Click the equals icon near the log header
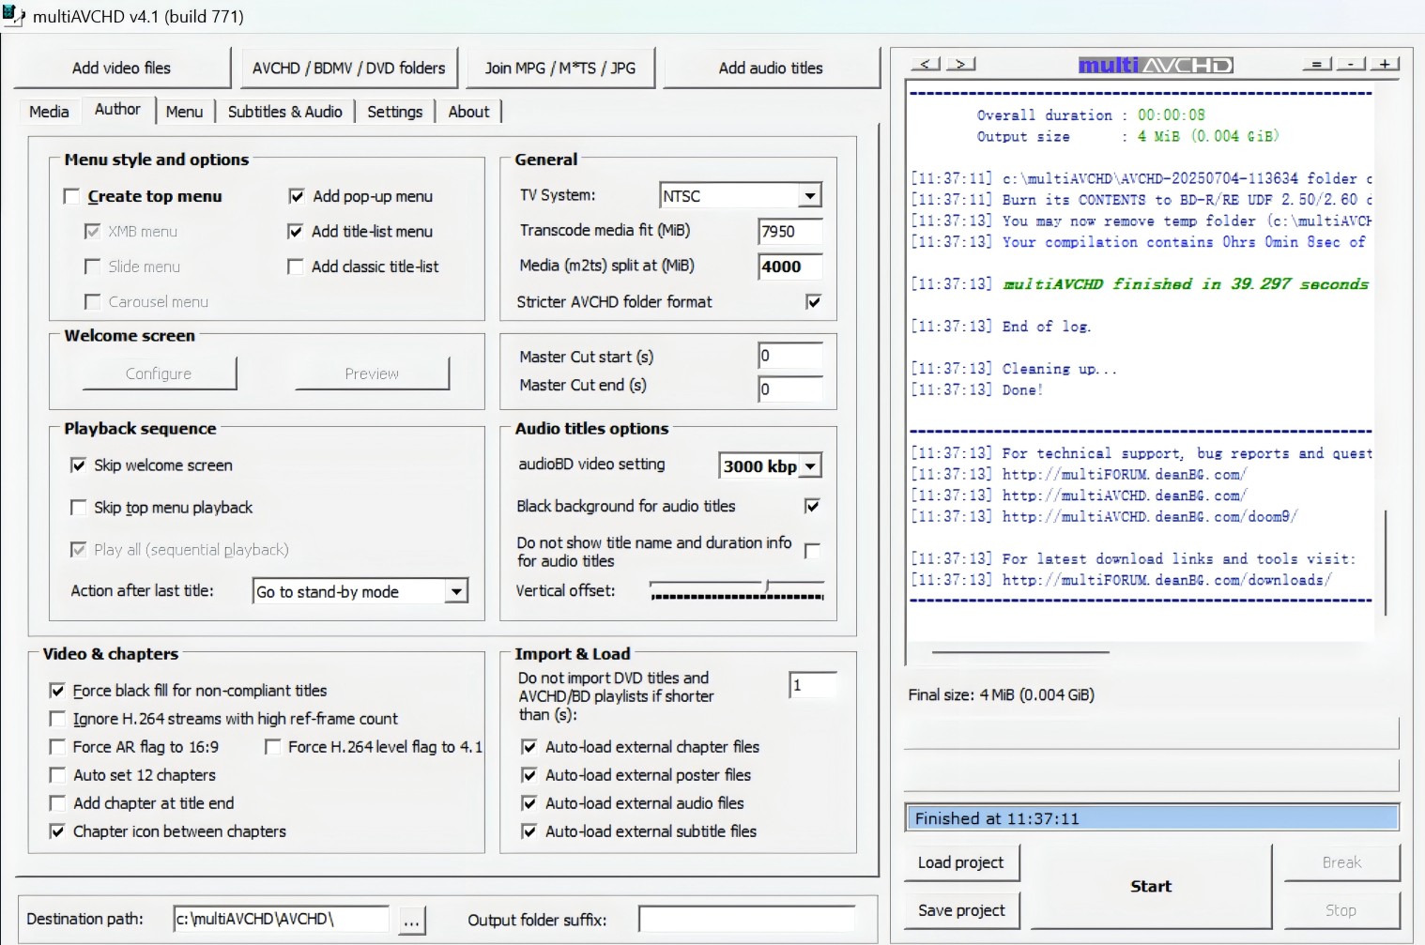Viewport: 1425px width, 945px height. point(1316,63)
